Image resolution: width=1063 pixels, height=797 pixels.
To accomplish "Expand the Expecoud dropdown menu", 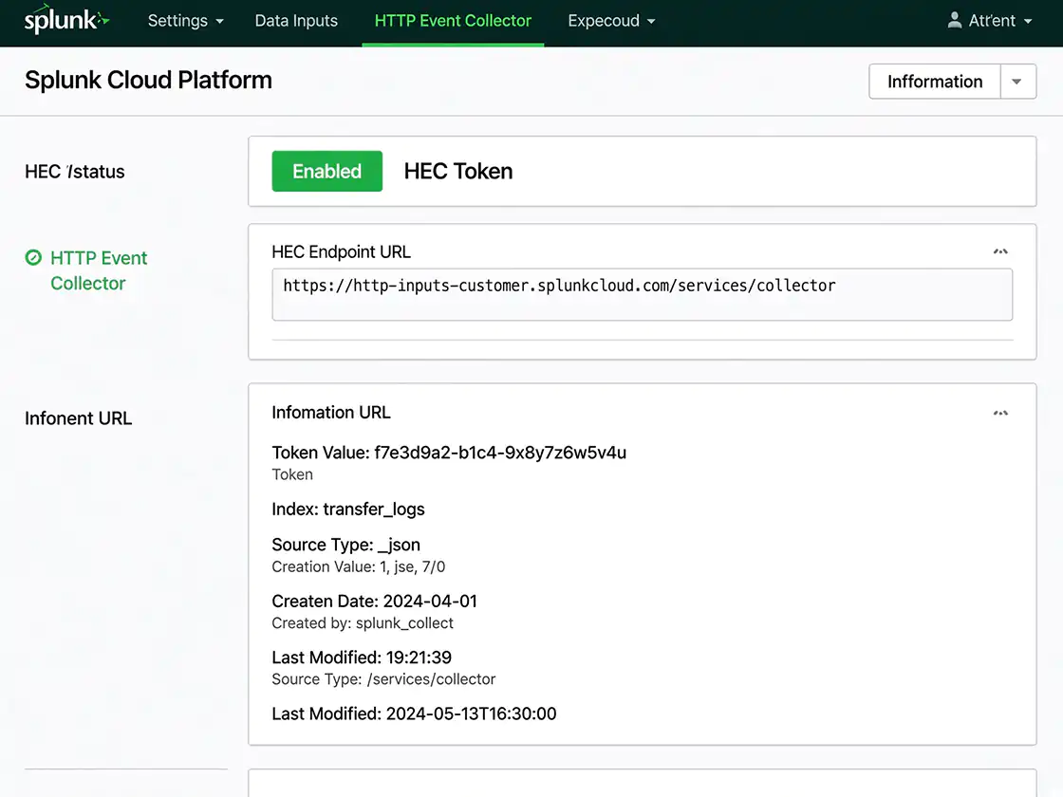I will tap(611, 21).
